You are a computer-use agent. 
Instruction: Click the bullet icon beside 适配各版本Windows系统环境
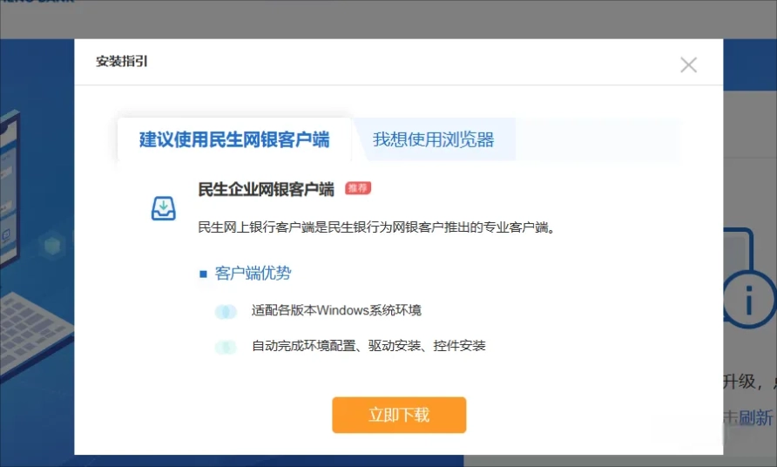click(226, 312)
